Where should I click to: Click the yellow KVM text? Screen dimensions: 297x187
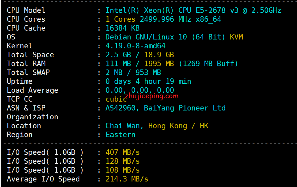(x=236, y=37)
